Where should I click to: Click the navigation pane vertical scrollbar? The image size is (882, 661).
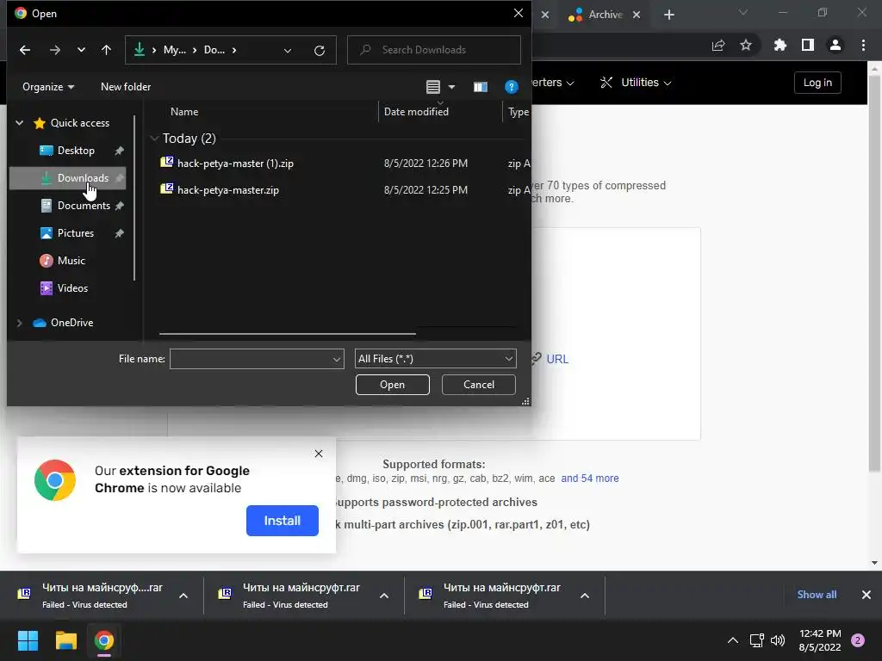[x=134, y=198]
